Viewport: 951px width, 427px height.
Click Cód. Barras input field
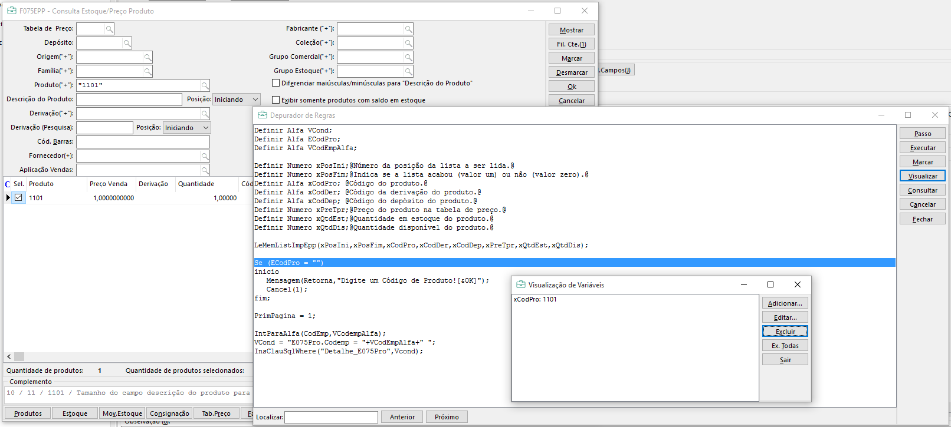(143, 142)
